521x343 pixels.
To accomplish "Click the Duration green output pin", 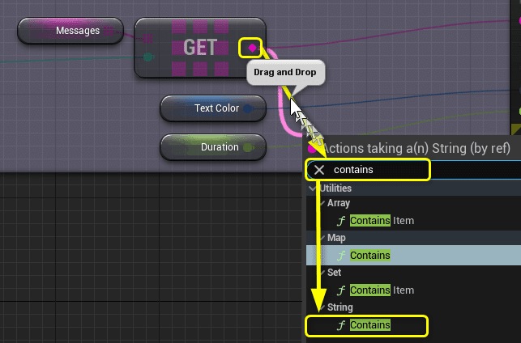I will click(248, 147).
